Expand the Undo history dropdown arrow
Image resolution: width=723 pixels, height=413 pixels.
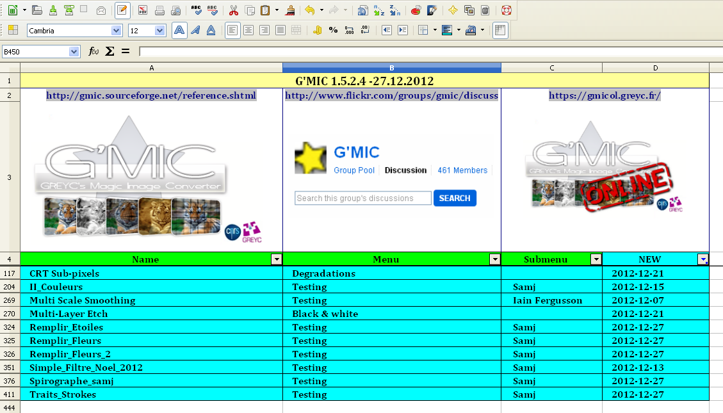point(322,10)
